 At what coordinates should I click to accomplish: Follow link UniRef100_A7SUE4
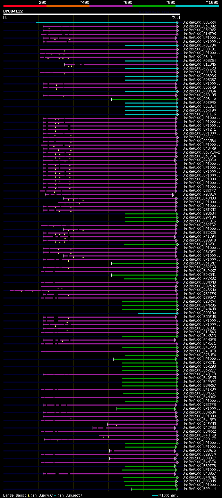click(x=200, y=355)
